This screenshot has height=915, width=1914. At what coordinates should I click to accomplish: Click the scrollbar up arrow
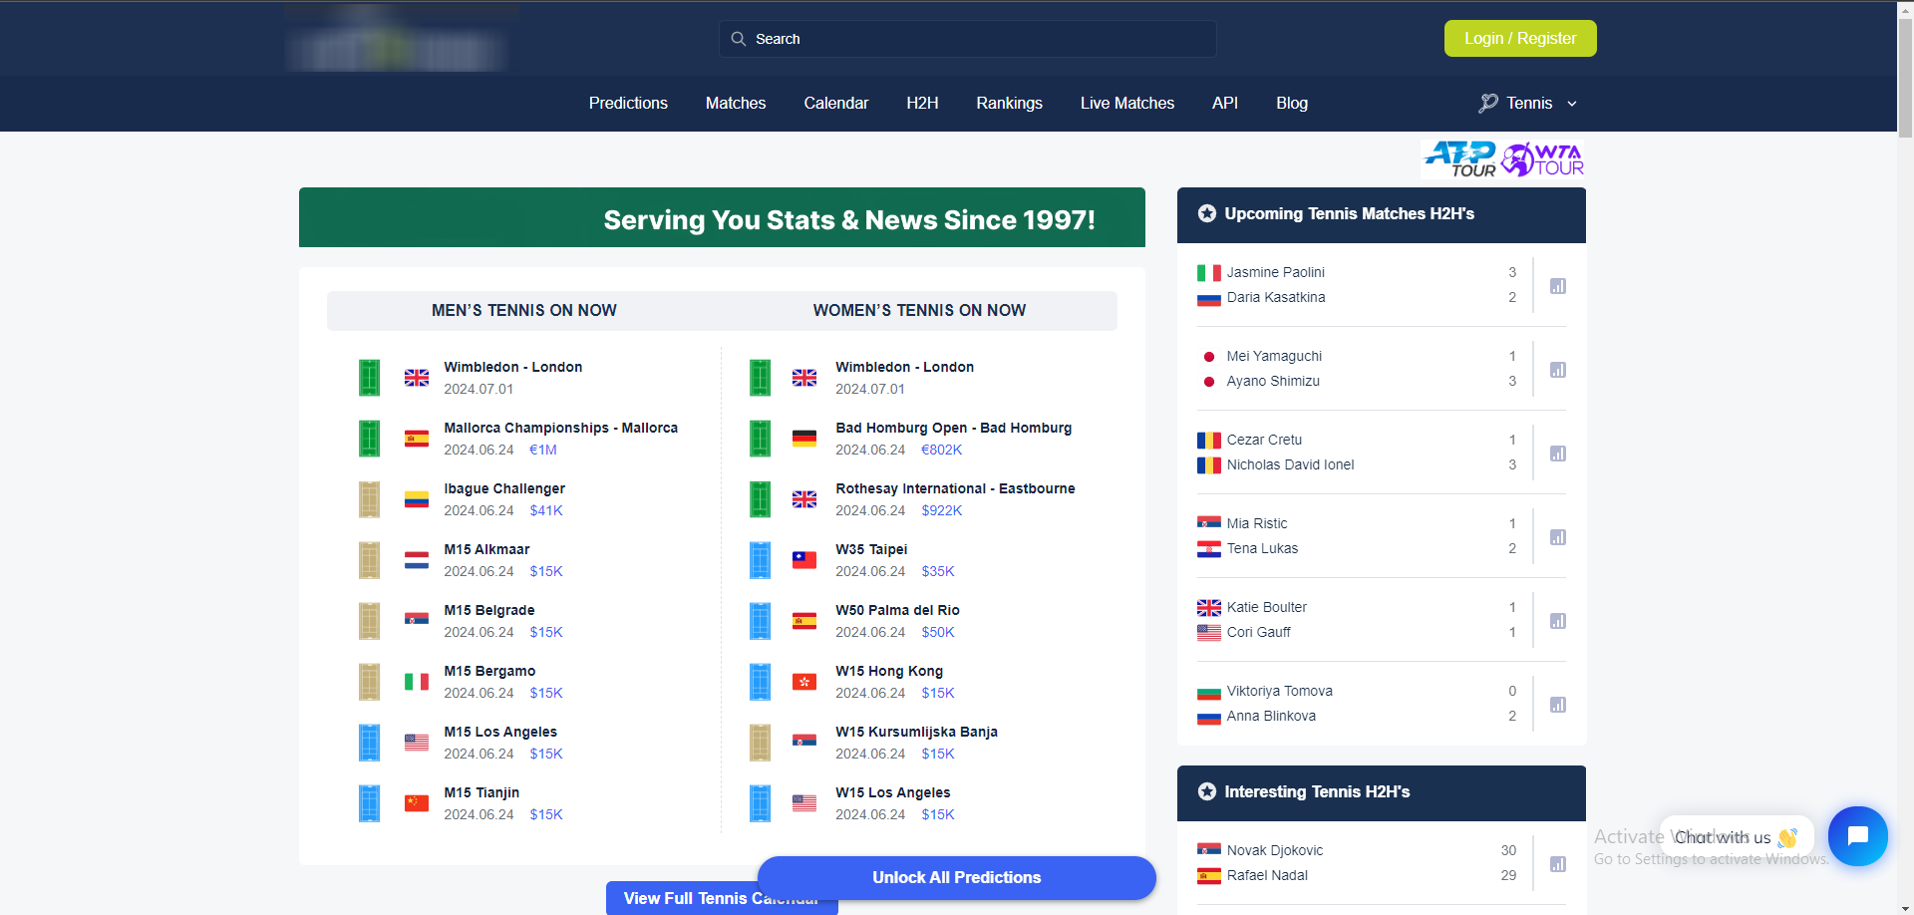(x=1905, y=9)
